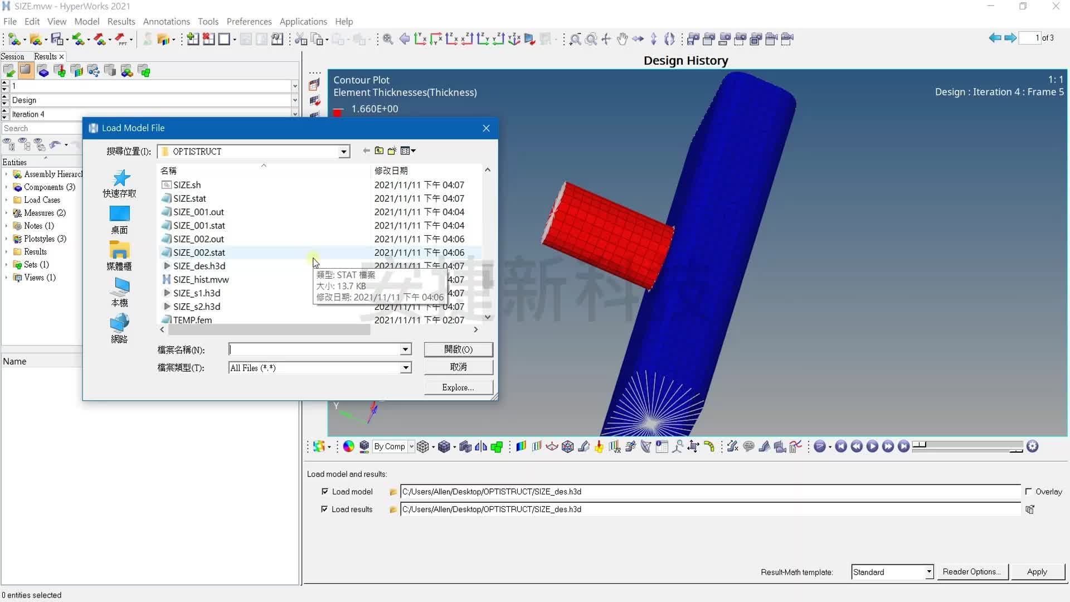The image size is (1070, 602).
Task: Click the file list horizontal scrollbar
Action: (x=269, y=330)
